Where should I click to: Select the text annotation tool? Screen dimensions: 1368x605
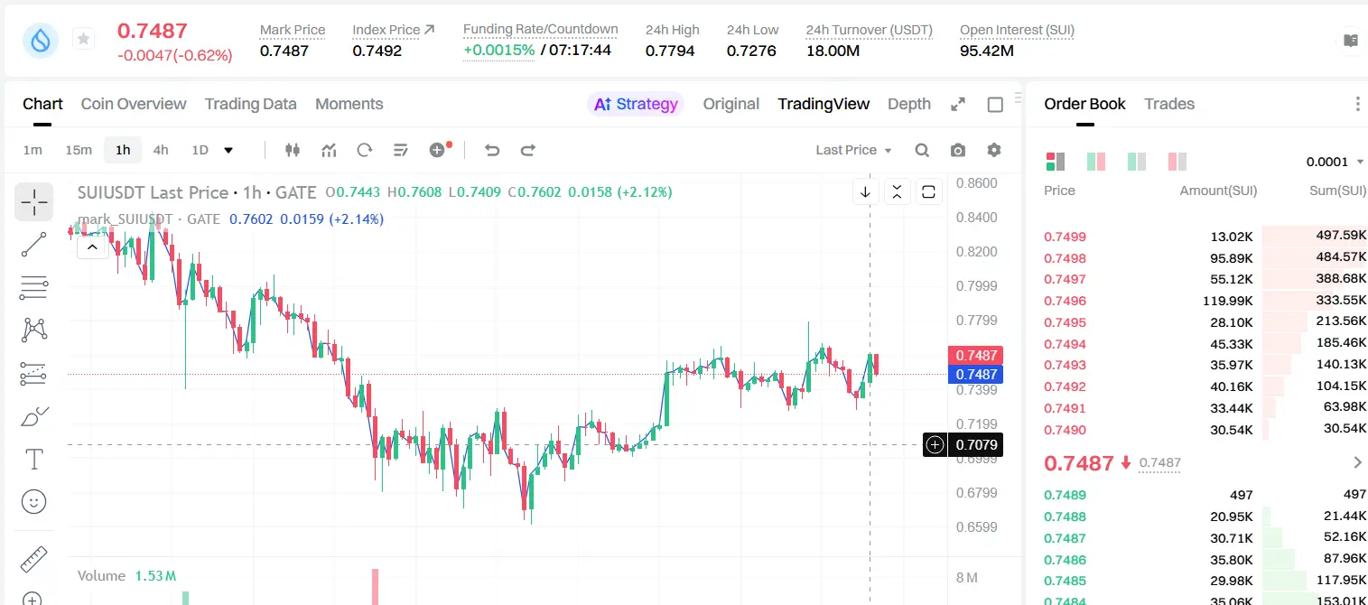[x=33, y=459]
